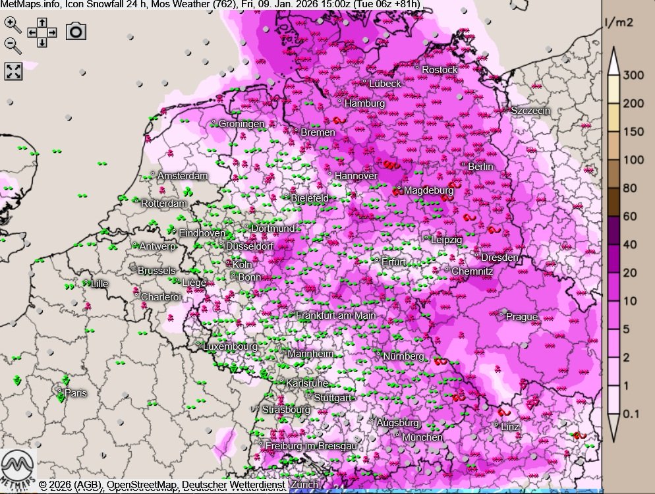This screenshot has width=655, height=494.
Task: Open the MetMaps logo in the corner
Action: coord(18,468)
